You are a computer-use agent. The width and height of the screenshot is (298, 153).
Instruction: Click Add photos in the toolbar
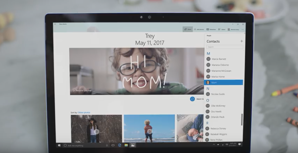(x=199, y=29)
